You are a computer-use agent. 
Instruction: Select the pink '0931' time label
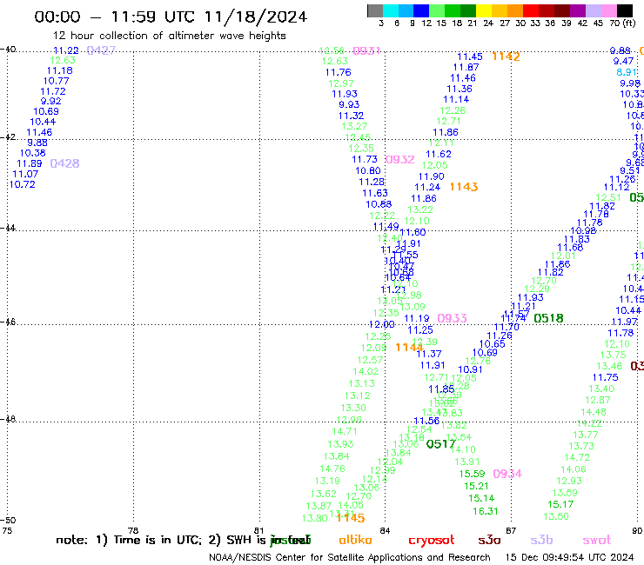tap(366, 51)
